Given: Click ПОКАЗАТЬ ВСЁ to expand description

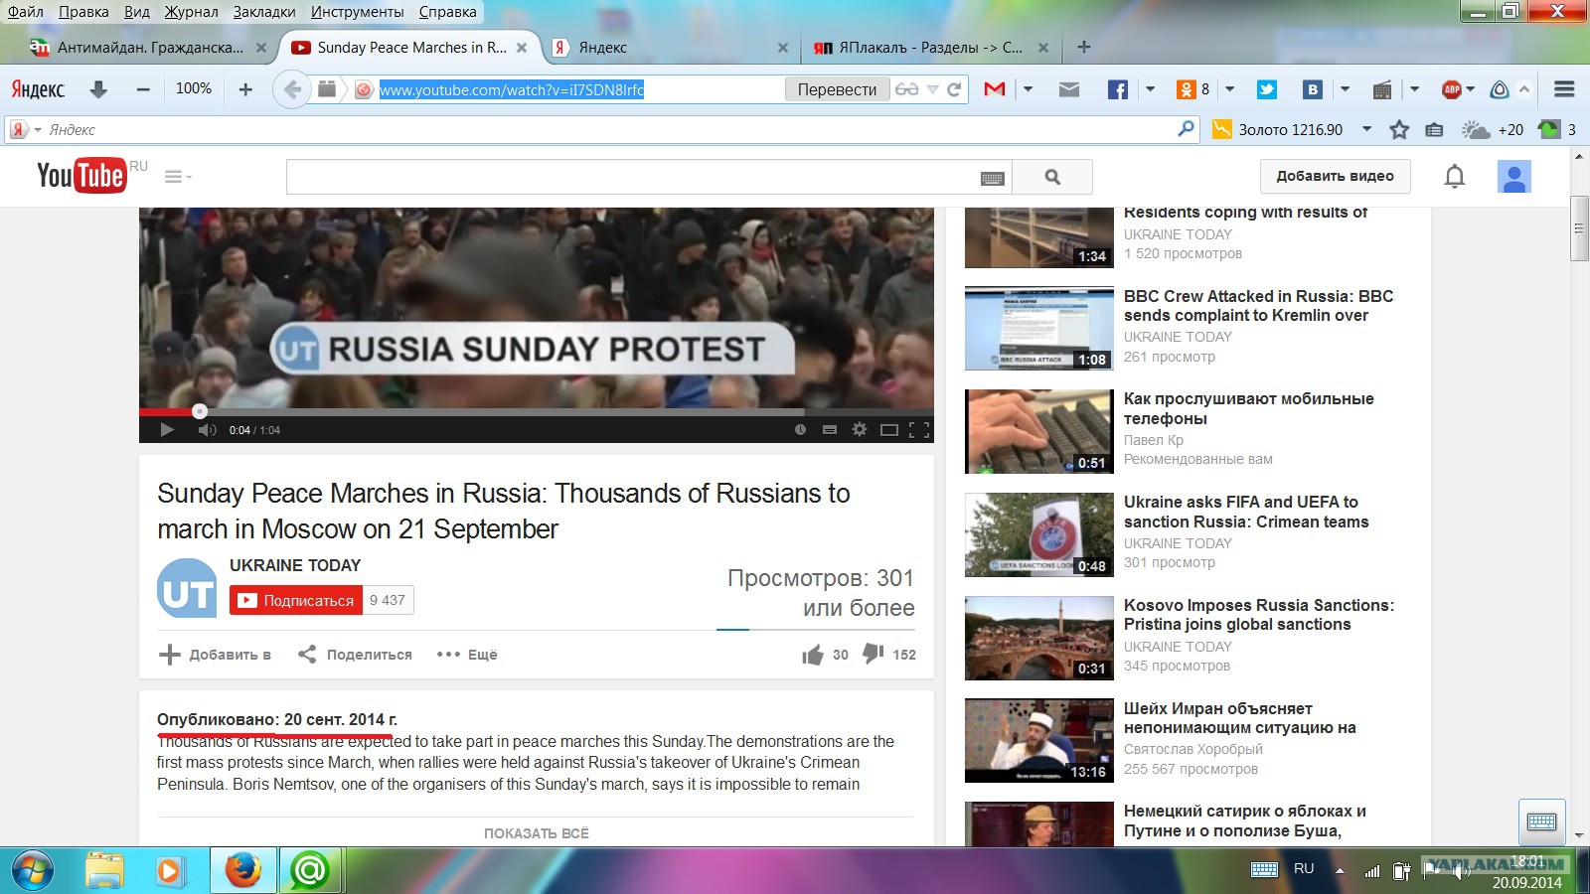Looking at the screenshot, I should pyautogui.click(x=536, y=833).
